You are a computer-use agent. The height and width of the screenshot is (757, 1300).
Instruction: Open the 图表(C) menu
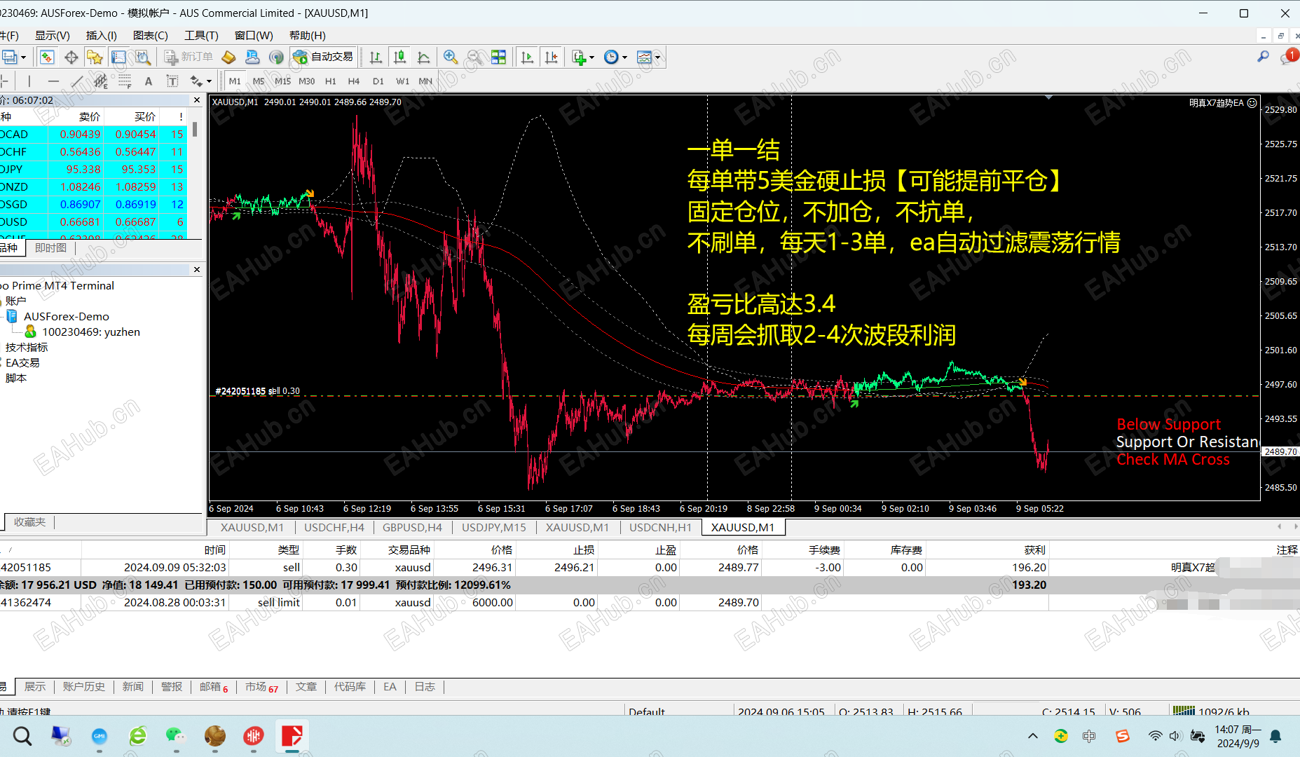(x=151, y=35)
